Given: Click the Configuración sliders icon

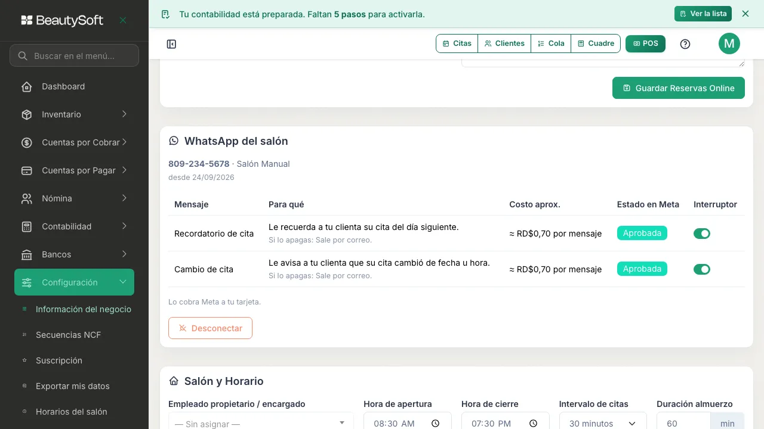Looking at the screenshot, I should pos(27,282).
